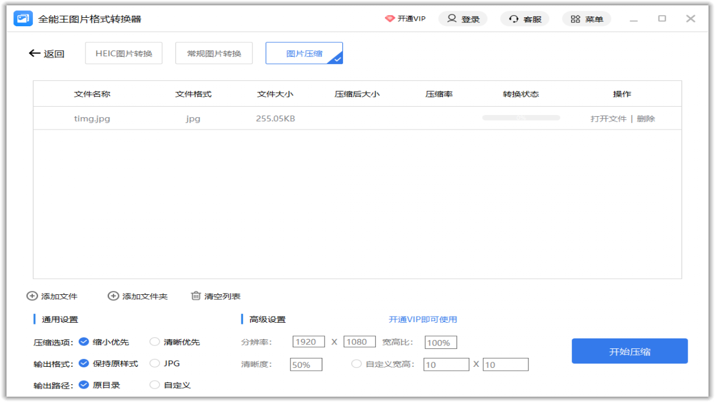715x402 pixels.
Task: Switch to the HEIC图片转换 tab
Action: [123, 53]
